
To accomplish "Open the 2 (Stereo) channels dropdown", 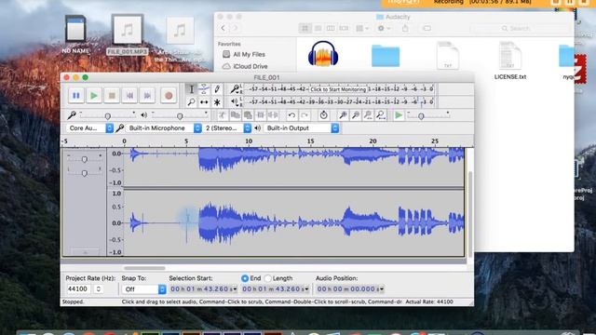I will coord(227,128).
